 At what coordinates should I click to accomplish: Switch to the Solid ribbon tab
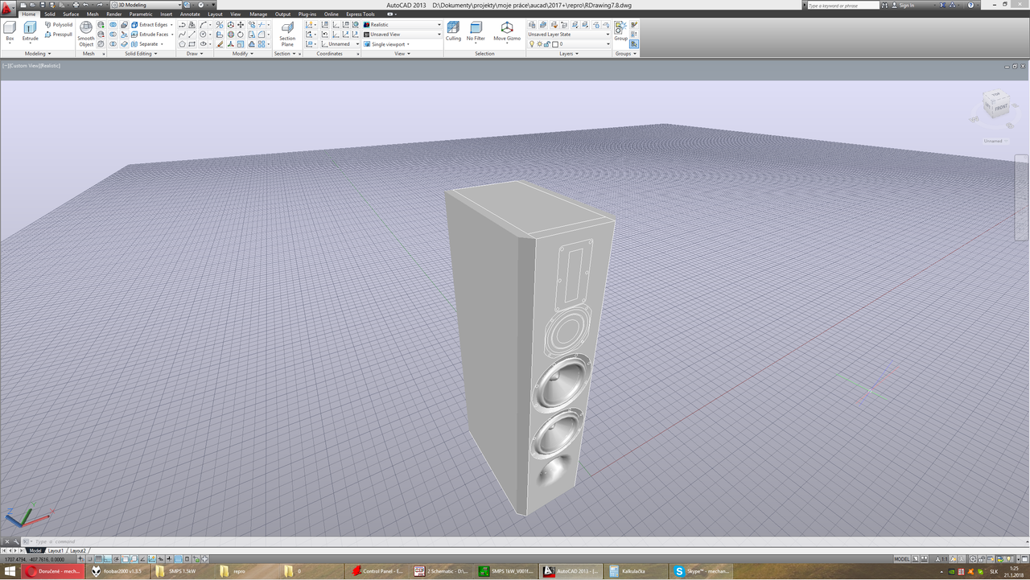[x=50, y=14]
